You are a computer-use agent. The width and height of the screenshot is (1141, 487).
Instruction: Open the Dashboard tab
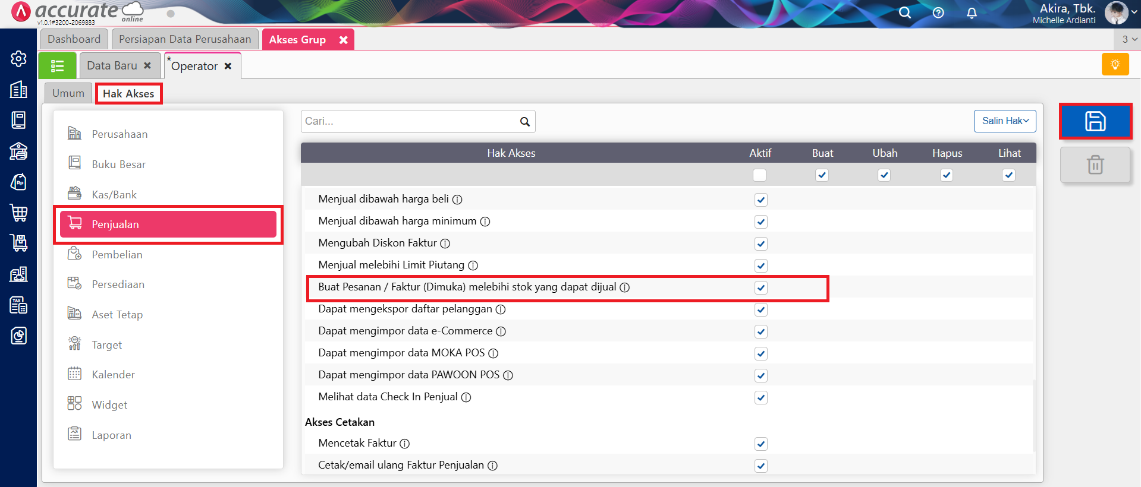(x=74, y=39)
